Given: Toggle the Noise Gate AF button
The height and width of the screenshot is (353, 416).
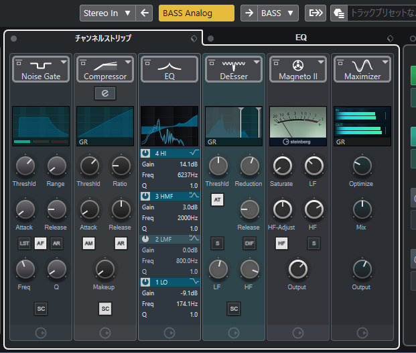Looking at the screenshot, I should 40,243.
